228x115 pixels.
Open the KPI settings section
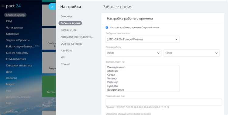[63, 57]
